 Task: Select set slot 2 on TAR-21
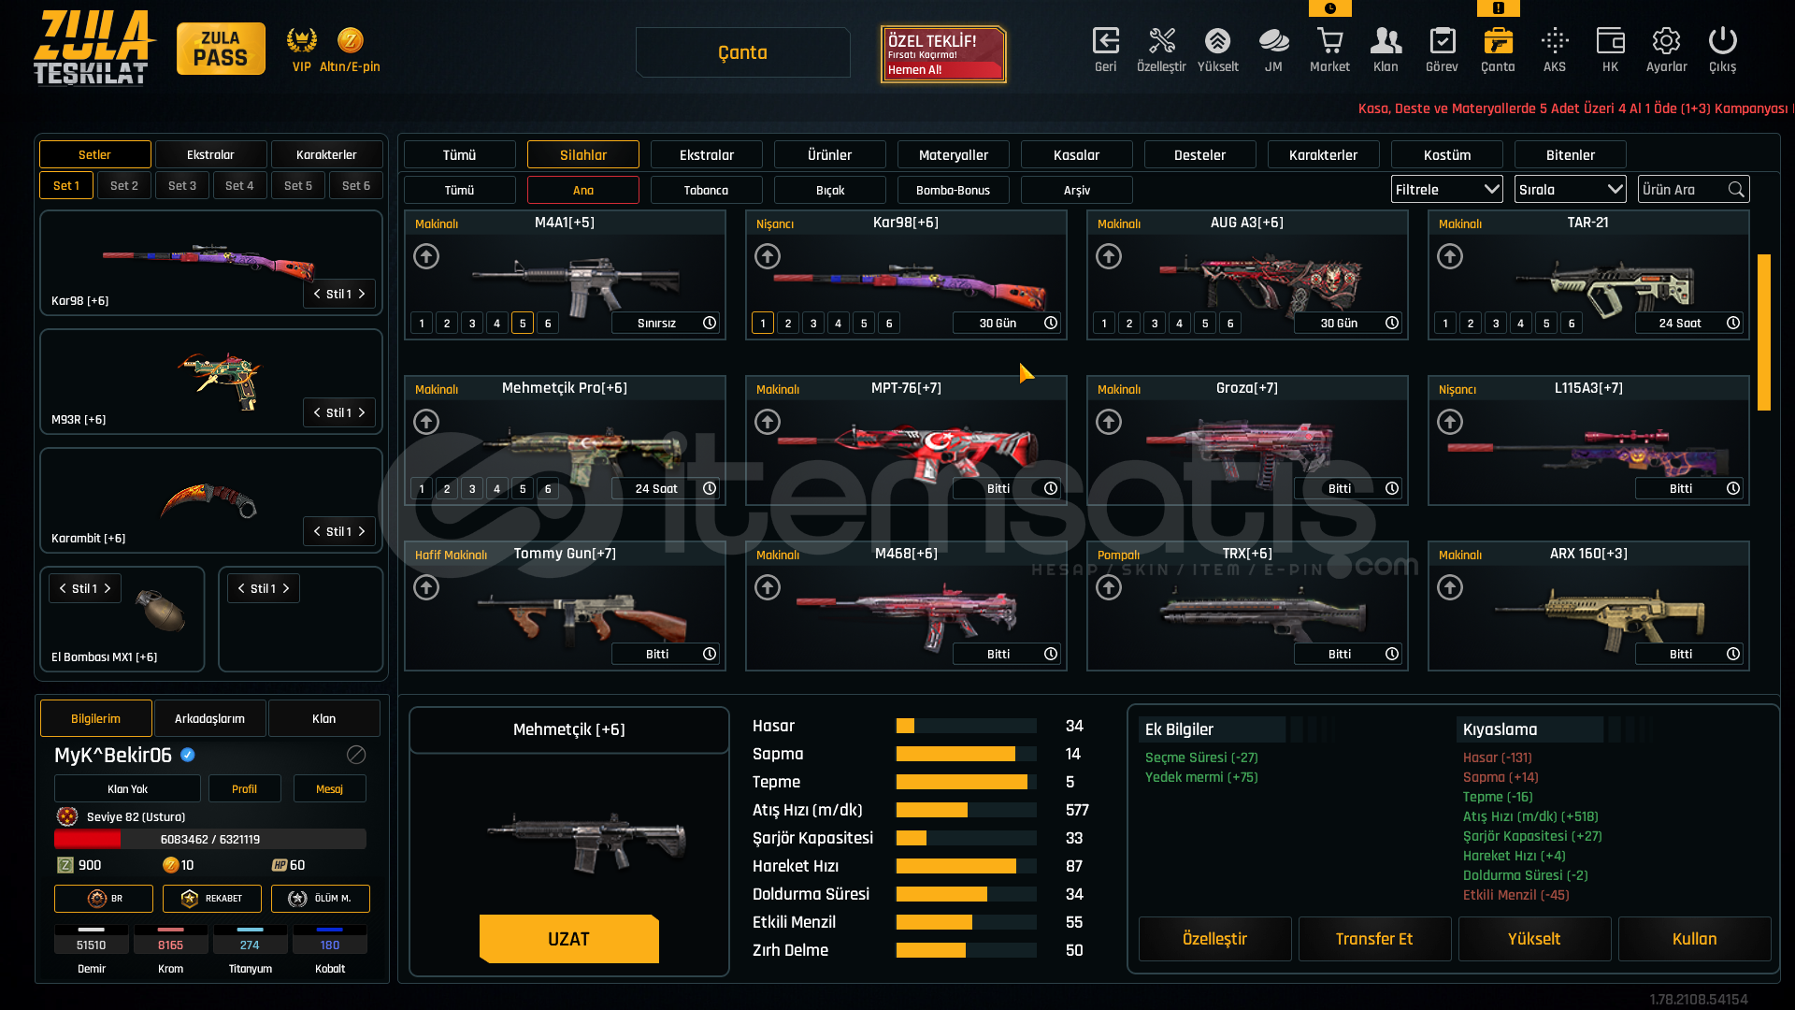click(x=1471, y=323)
